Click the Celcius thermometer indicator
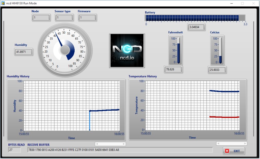Image resolution: width=260 pixels, height=159 pixels. tap(220, 50)
